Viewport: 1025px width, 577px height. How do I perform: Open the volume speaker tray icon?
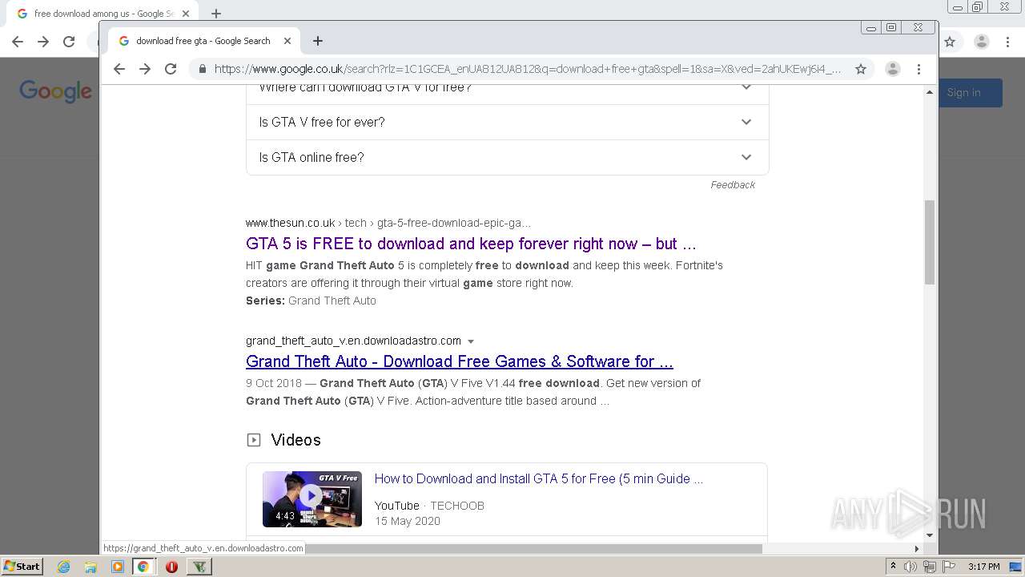910,567
